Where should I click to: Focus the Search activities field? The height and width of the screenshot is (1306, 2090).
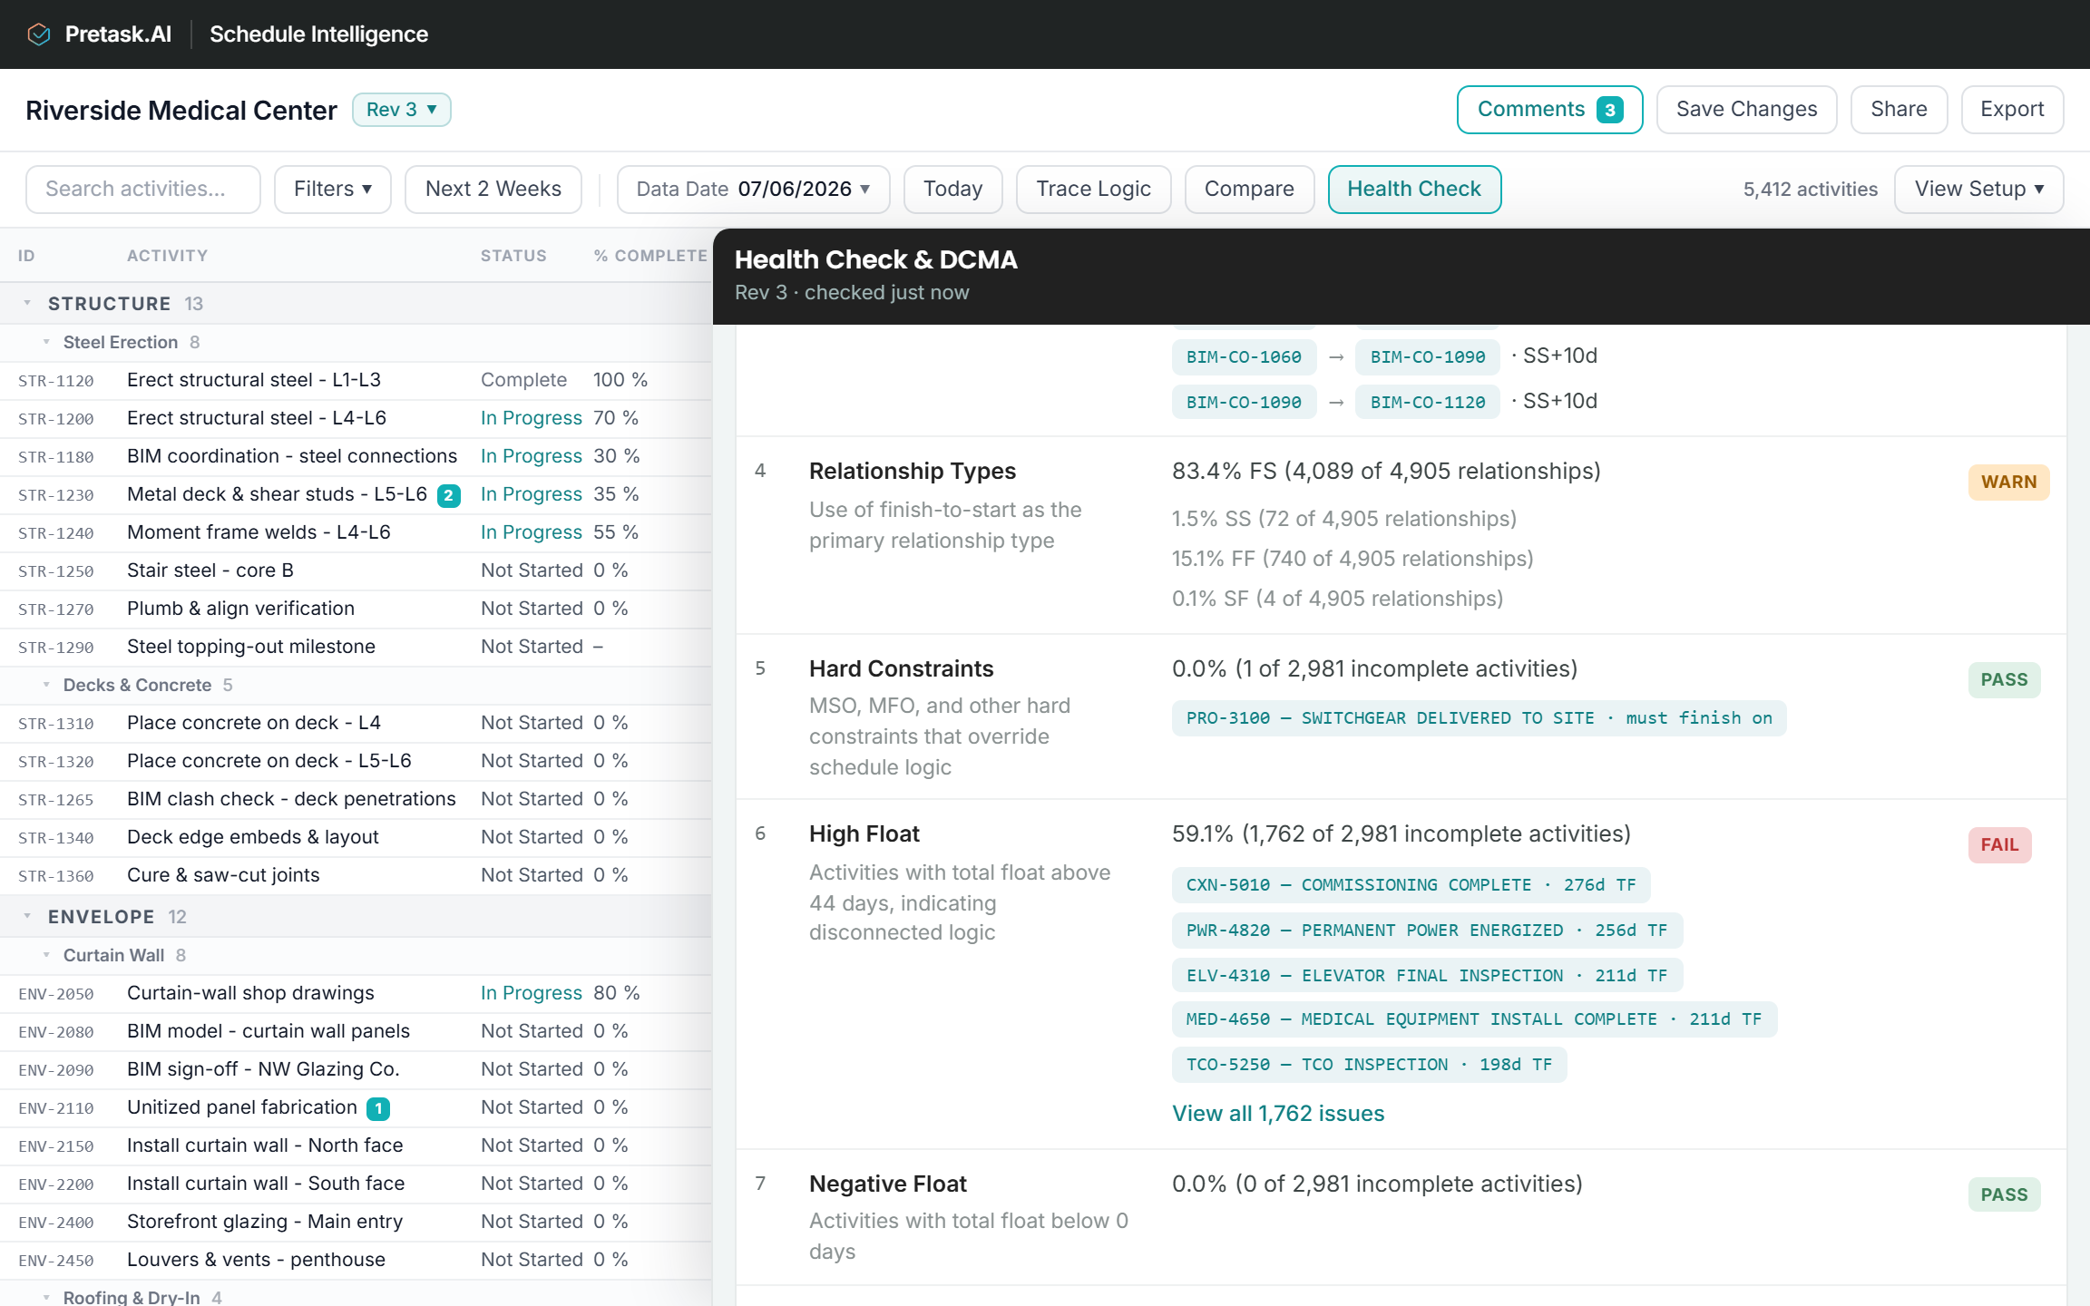tap(143, 190)
